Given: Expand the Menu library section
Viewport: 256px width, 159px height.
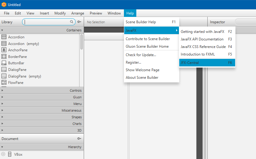Looking at the screenshot, I should click(2, 103).
